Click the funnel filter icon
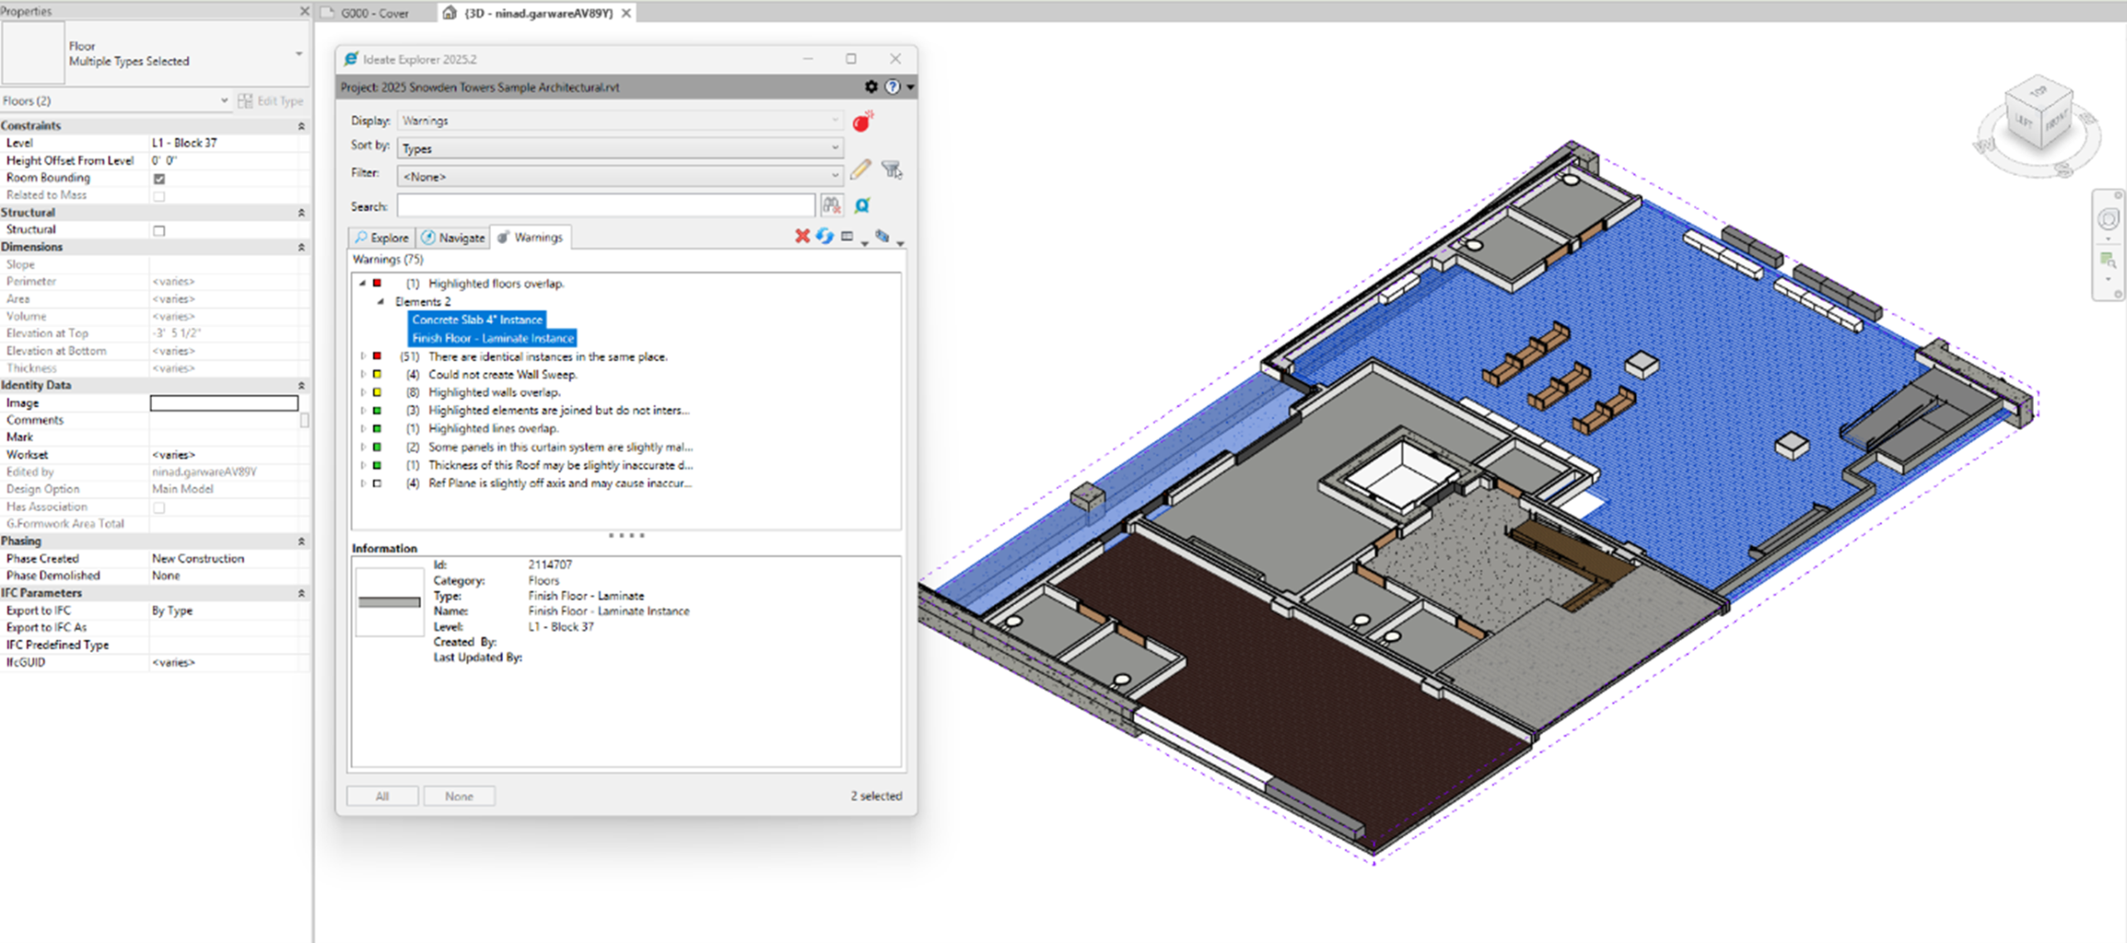 [892, 170]
